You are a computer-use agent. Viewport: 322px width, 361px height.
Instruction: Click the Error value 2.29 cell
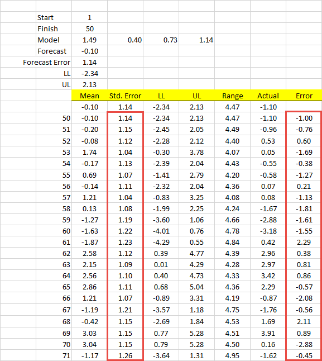pos(304,242)
